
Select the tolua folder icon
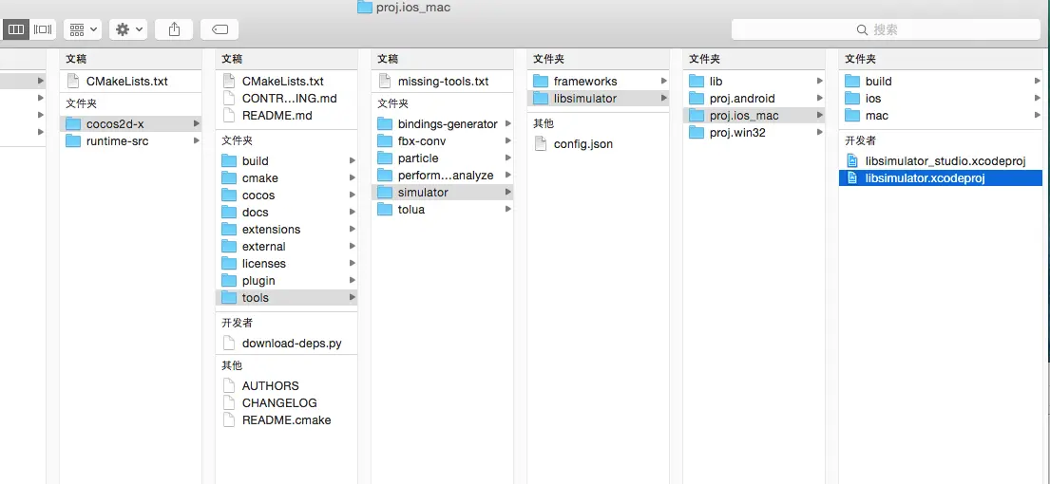[x=385, y=209]
